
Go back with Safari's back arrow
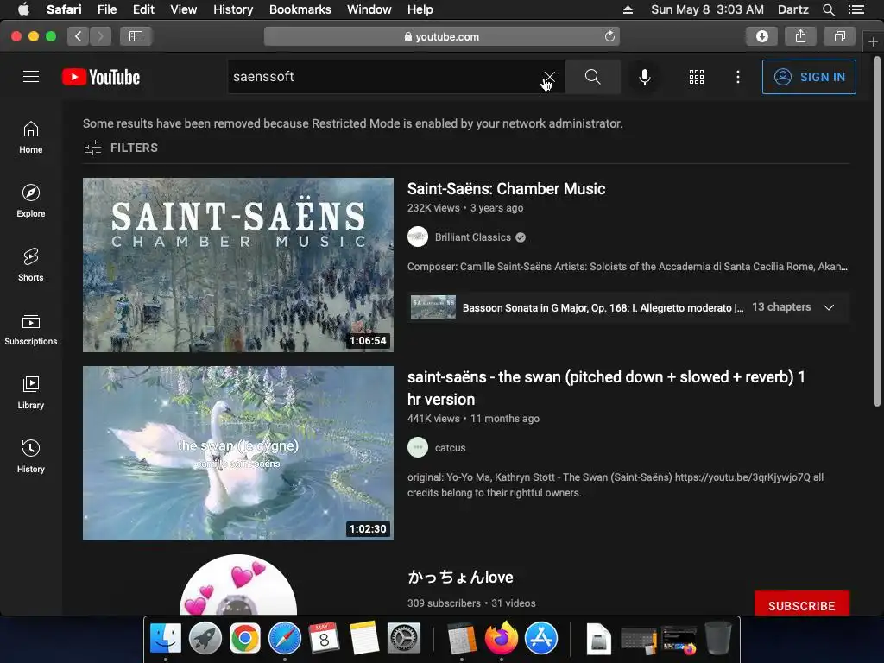pyautogui.click(x=79, y=36)
